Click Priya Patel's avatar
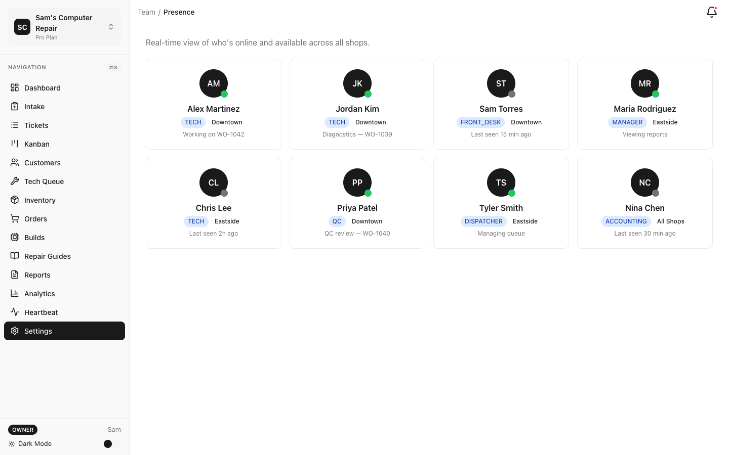This screenshot has width=729, height=455. click(x=357, y=183)
